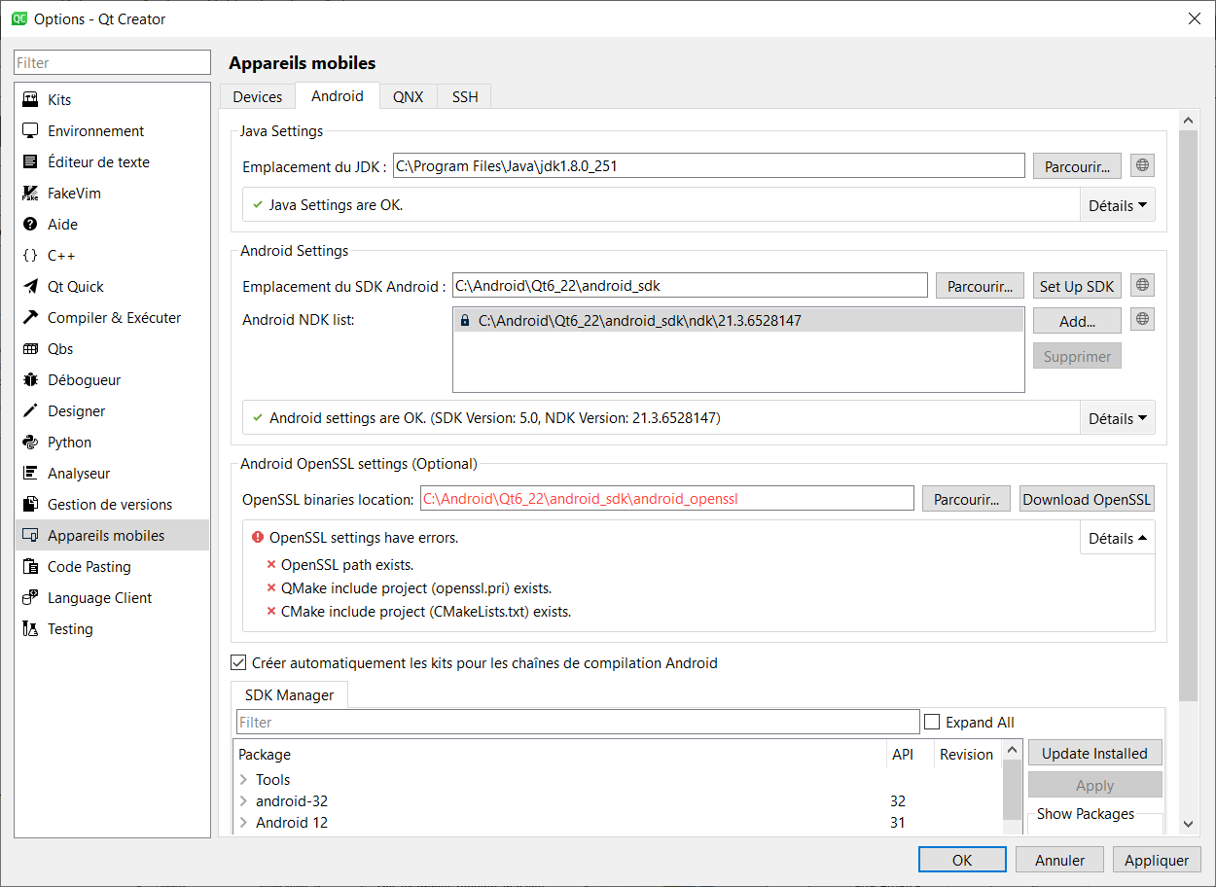Open the Testing settings category
This screenshot has width=1216, height=887.
click(112, 629)
